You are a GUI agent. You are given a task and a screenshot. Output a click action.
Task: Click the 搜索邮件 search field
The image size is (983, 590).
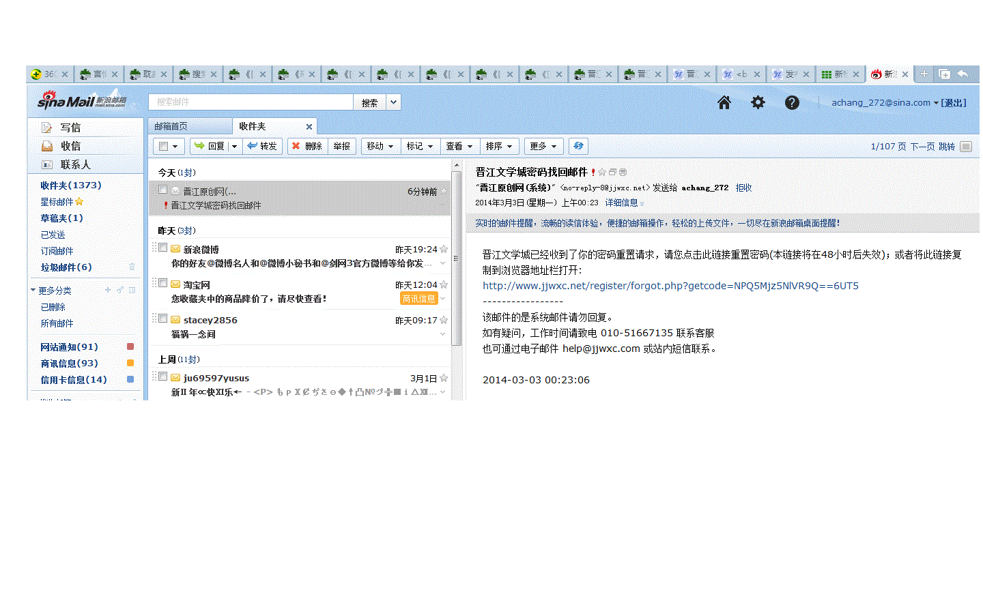(x=251, y=102)
